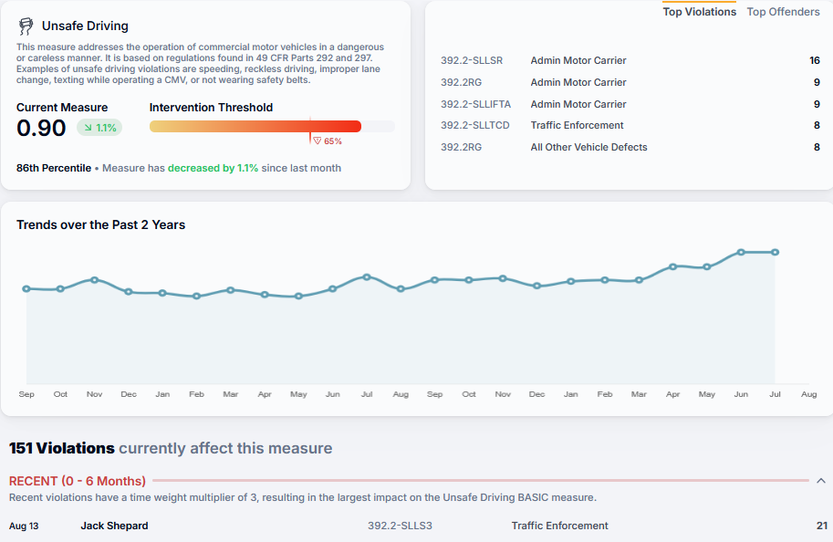Click the 151 Violations heading

pyautogui.click(x=62, y=448)
